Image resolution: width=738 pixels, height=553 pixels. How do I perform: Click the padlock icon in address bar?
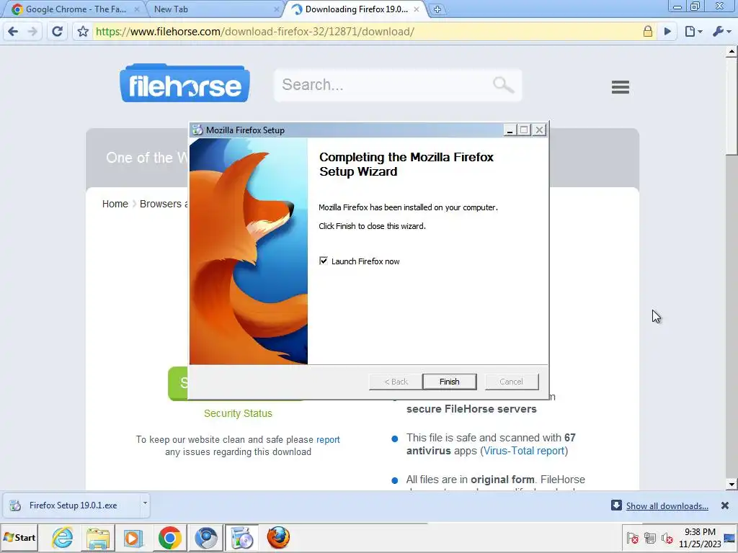coord(648,32)
